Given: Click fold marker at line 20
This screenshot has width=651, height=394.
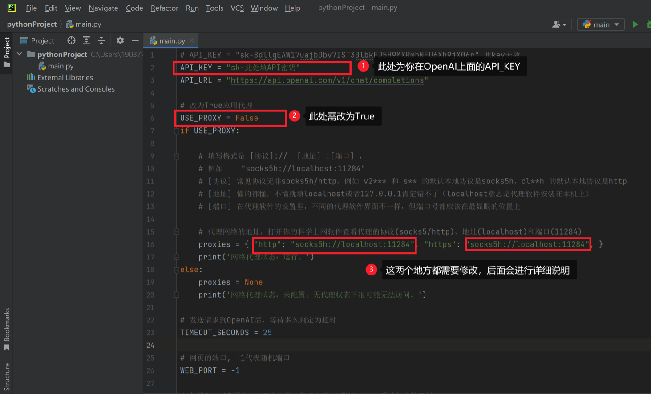Looking at the screenshot, I should 177,295.
